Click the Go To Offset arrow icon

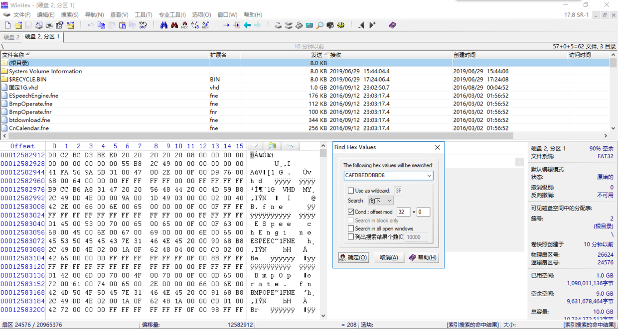226,25
